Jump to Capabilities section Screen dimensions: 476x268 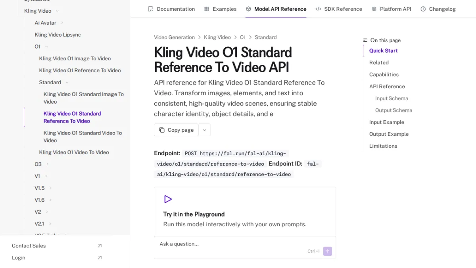(384, 74)
